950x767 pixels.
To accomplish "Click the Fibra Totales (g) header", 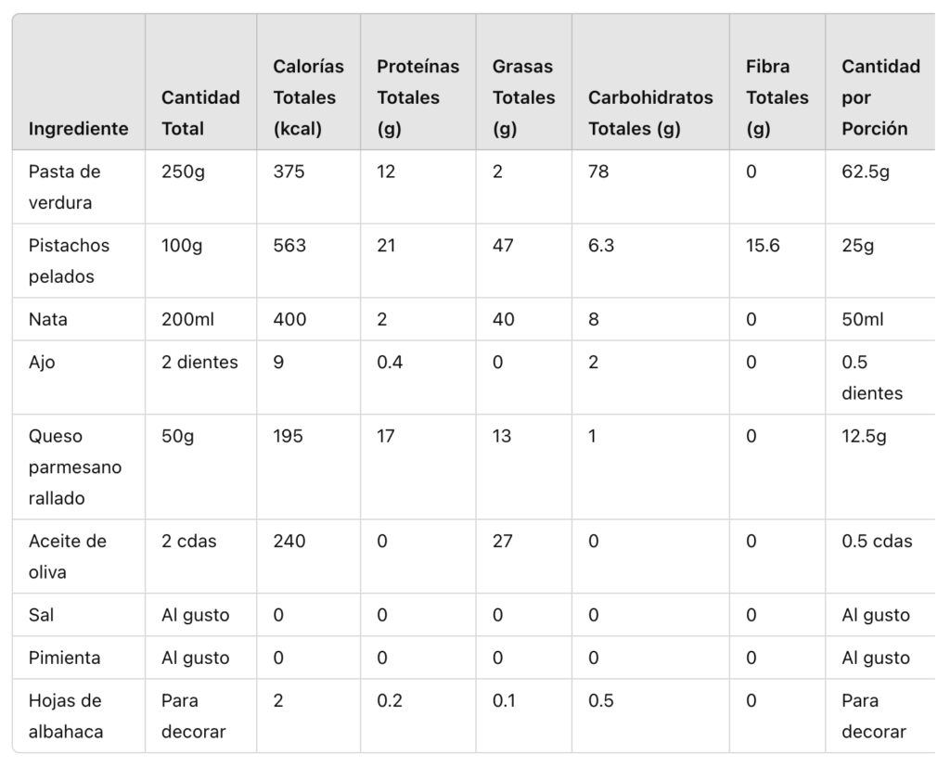I will point(777,97).
